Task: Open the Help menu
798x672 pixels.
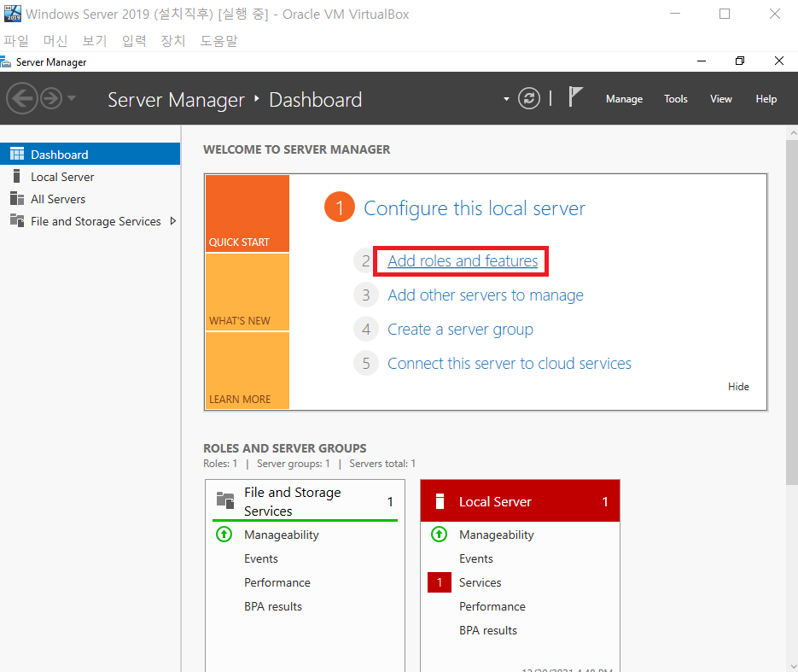Action: [x=766, y=99]
